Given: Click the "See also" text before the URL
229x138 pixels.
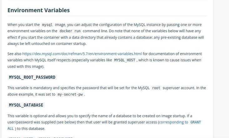Looking at the screenshot, I should [x=14, y=54].
